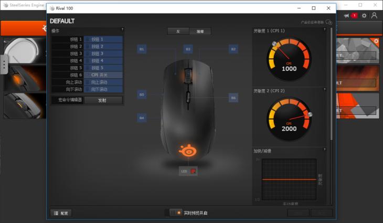The width and height of the screenshot is (383, 223).
Task: Open the 按钮 3 action dropdown
Action: [103, 54]
